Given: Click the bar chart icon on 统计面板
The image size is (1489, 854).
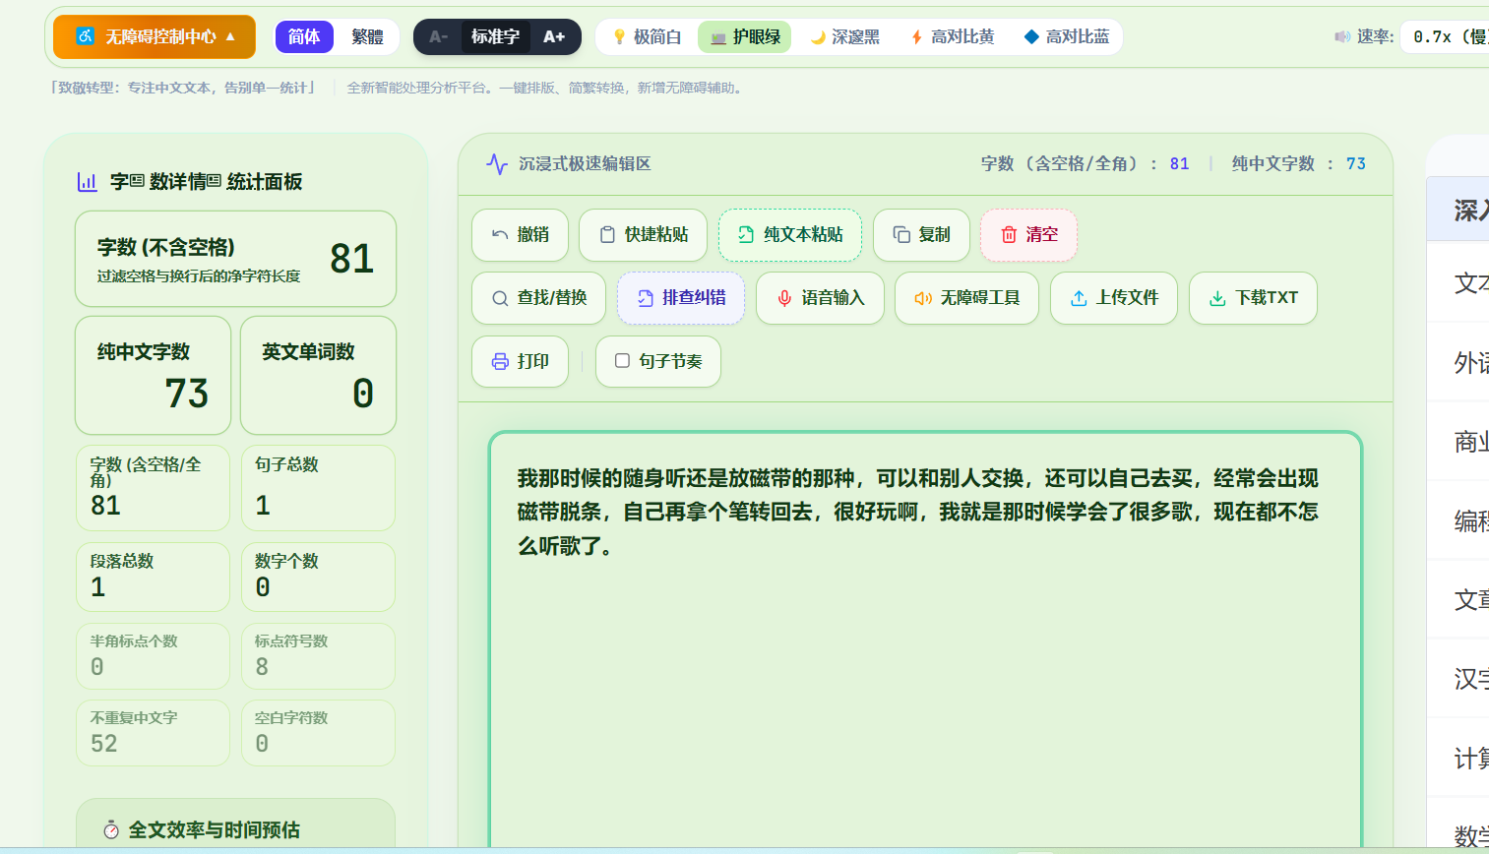Looking at the screenshot, I should [x=88, y=182].
